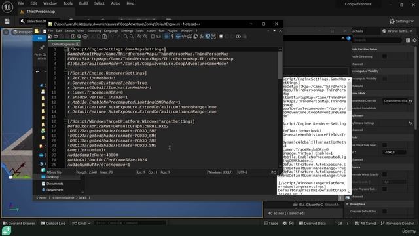Click Run Macro Multiple Times icon
419x236 pixels.
(x=238, y=37)
